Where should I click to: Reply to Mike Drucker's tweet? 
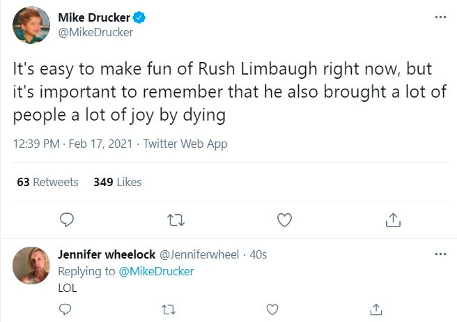pyautogui.click(x=67, y=220)
